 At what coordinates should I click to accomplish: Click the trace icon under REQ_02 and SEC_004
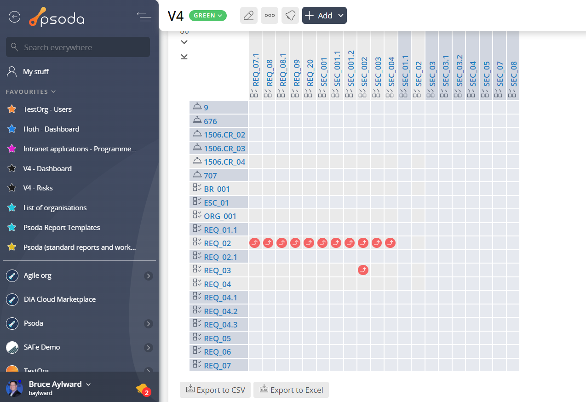click(x=391, y=243)
